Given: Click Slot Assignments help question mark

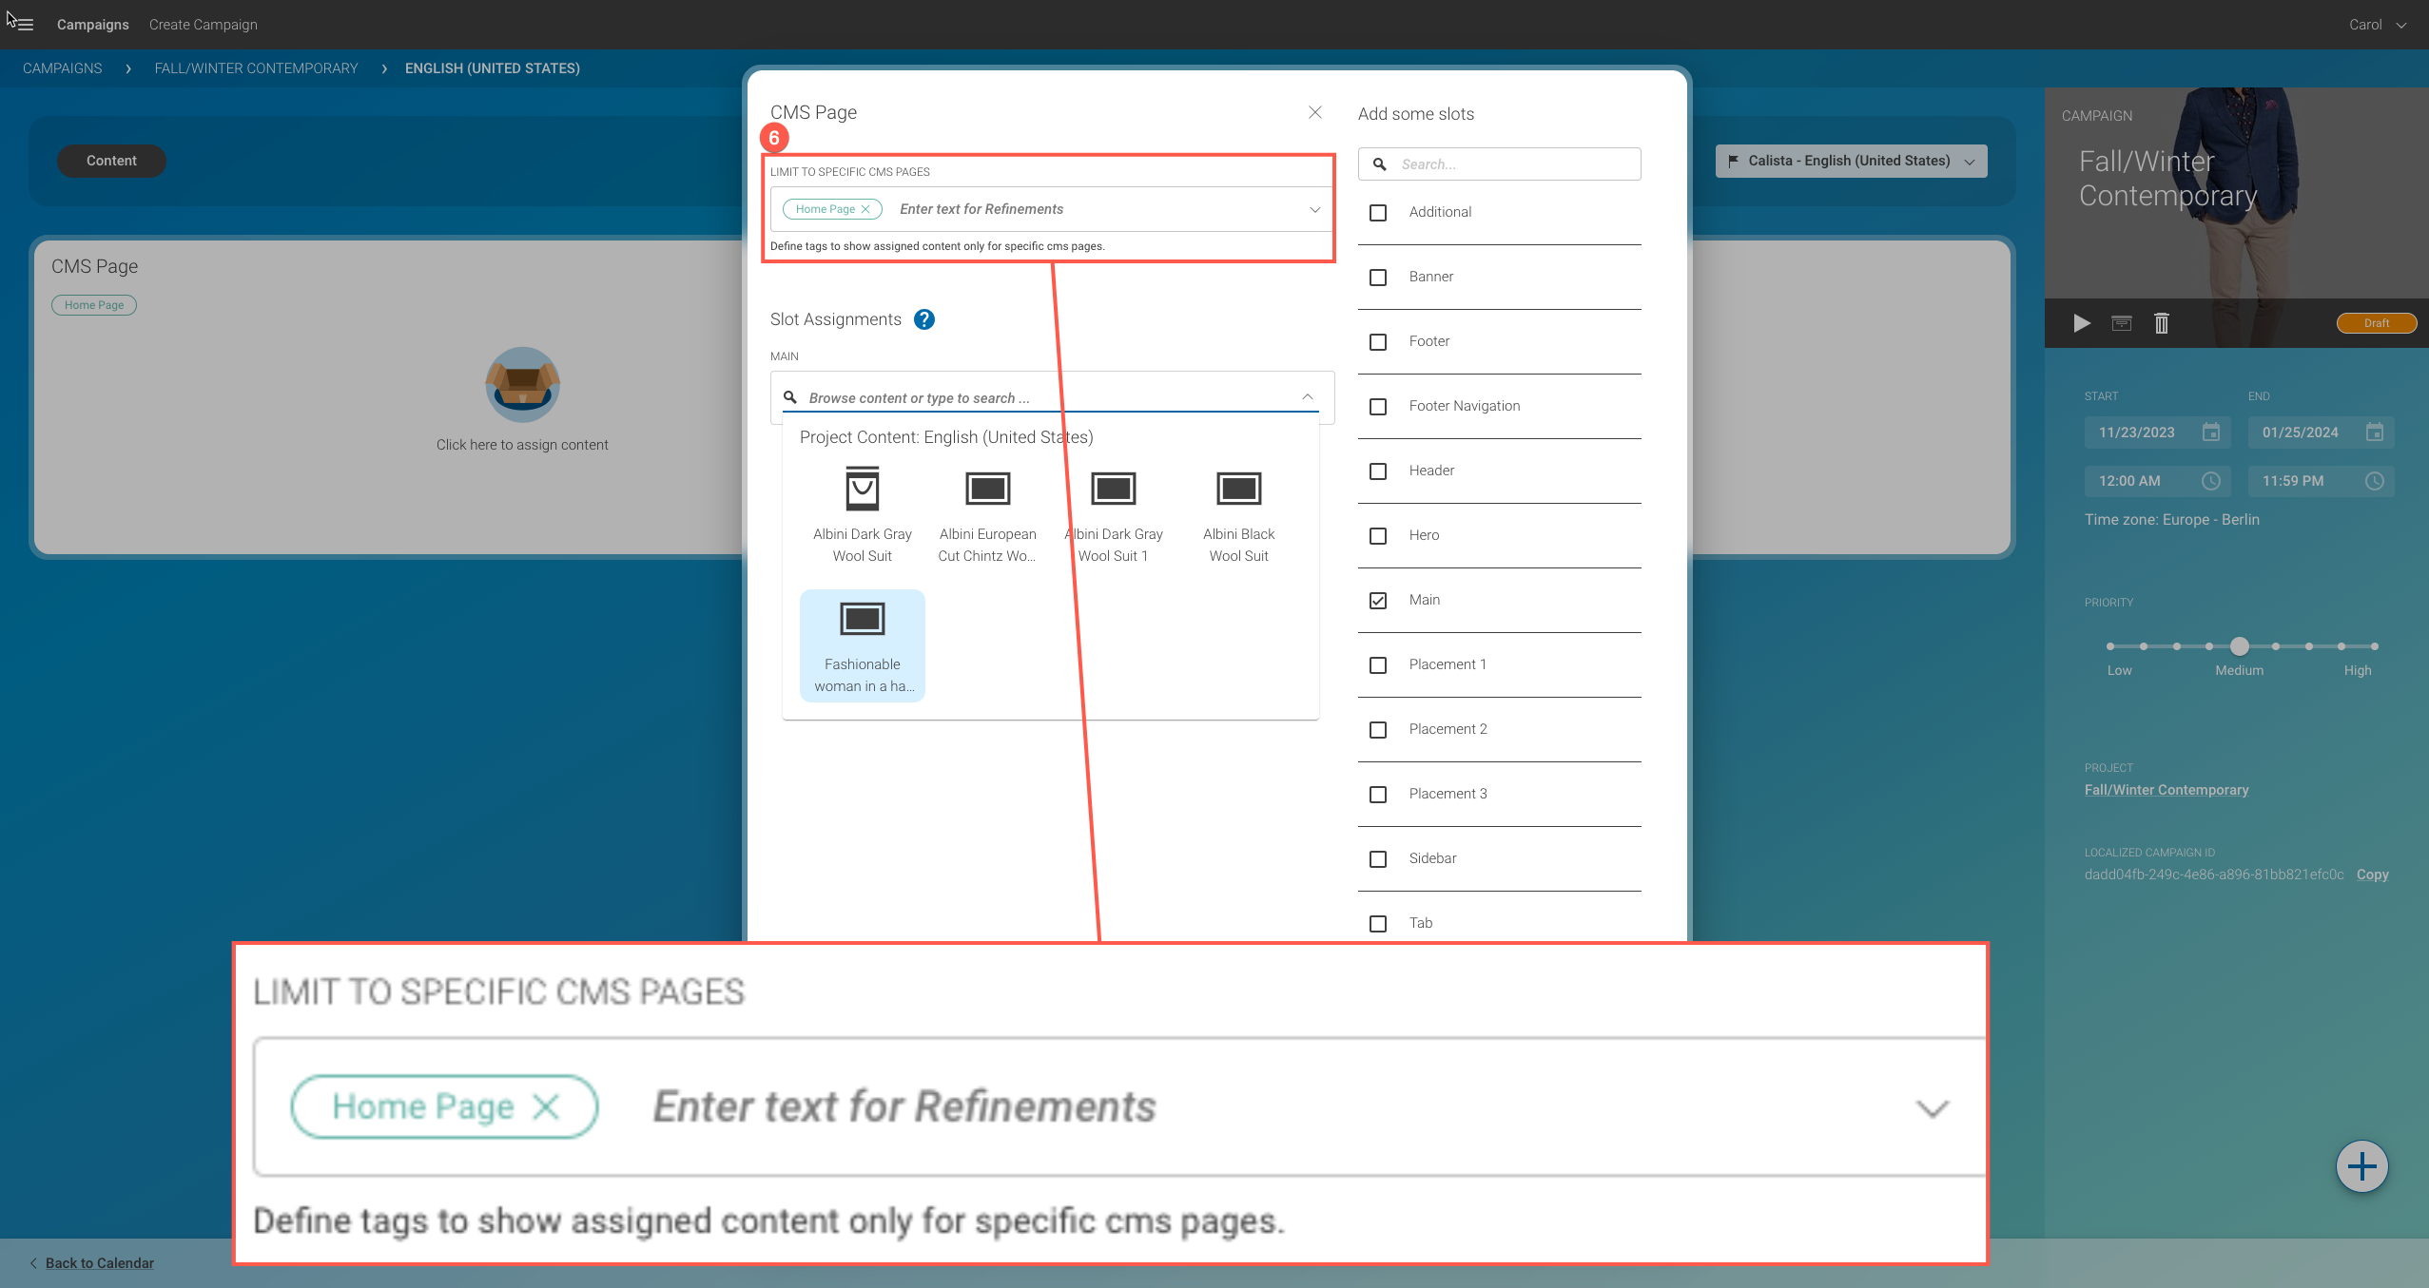Looking at the screenshot, I should pos(923,319).
